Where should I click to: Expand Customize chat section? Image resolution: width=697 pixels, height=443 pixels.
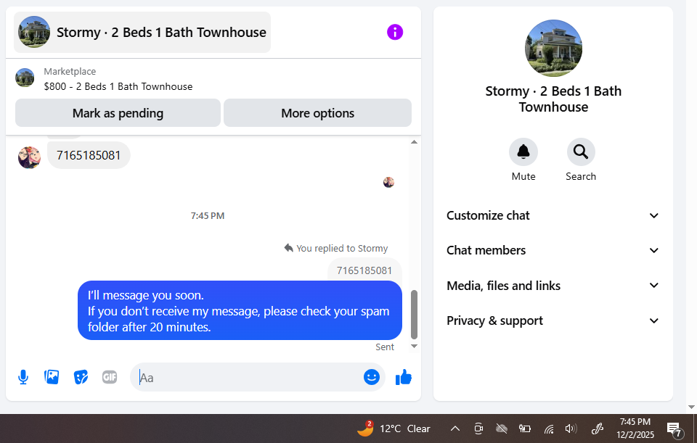tap(553, 215)
